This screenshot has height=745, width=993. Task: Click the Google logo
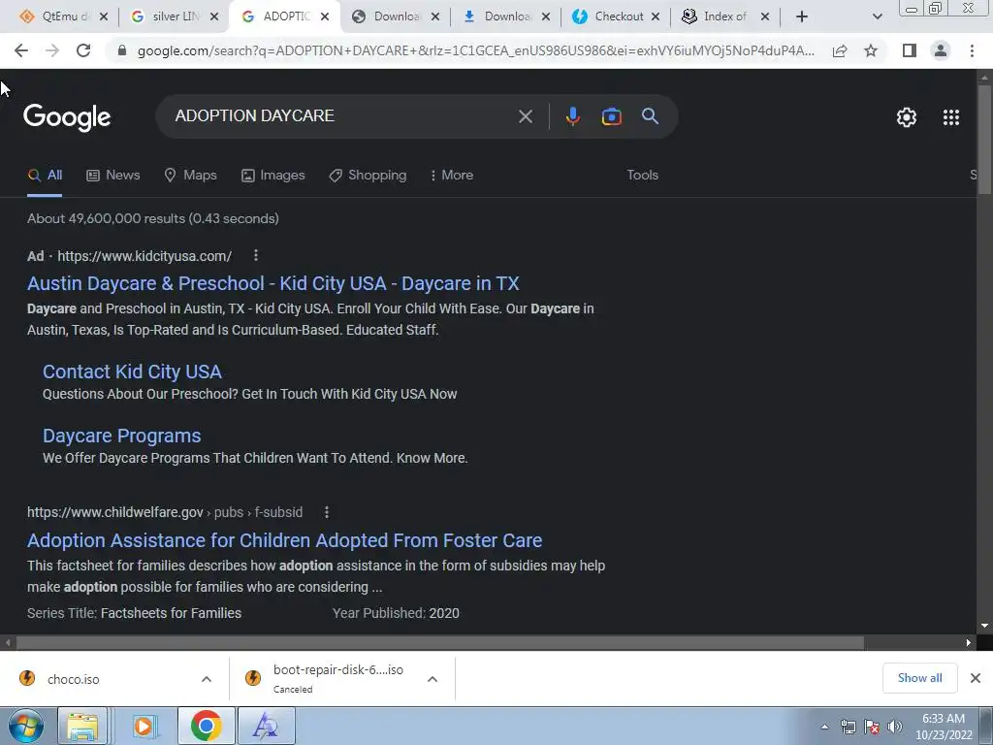point(67,117)
